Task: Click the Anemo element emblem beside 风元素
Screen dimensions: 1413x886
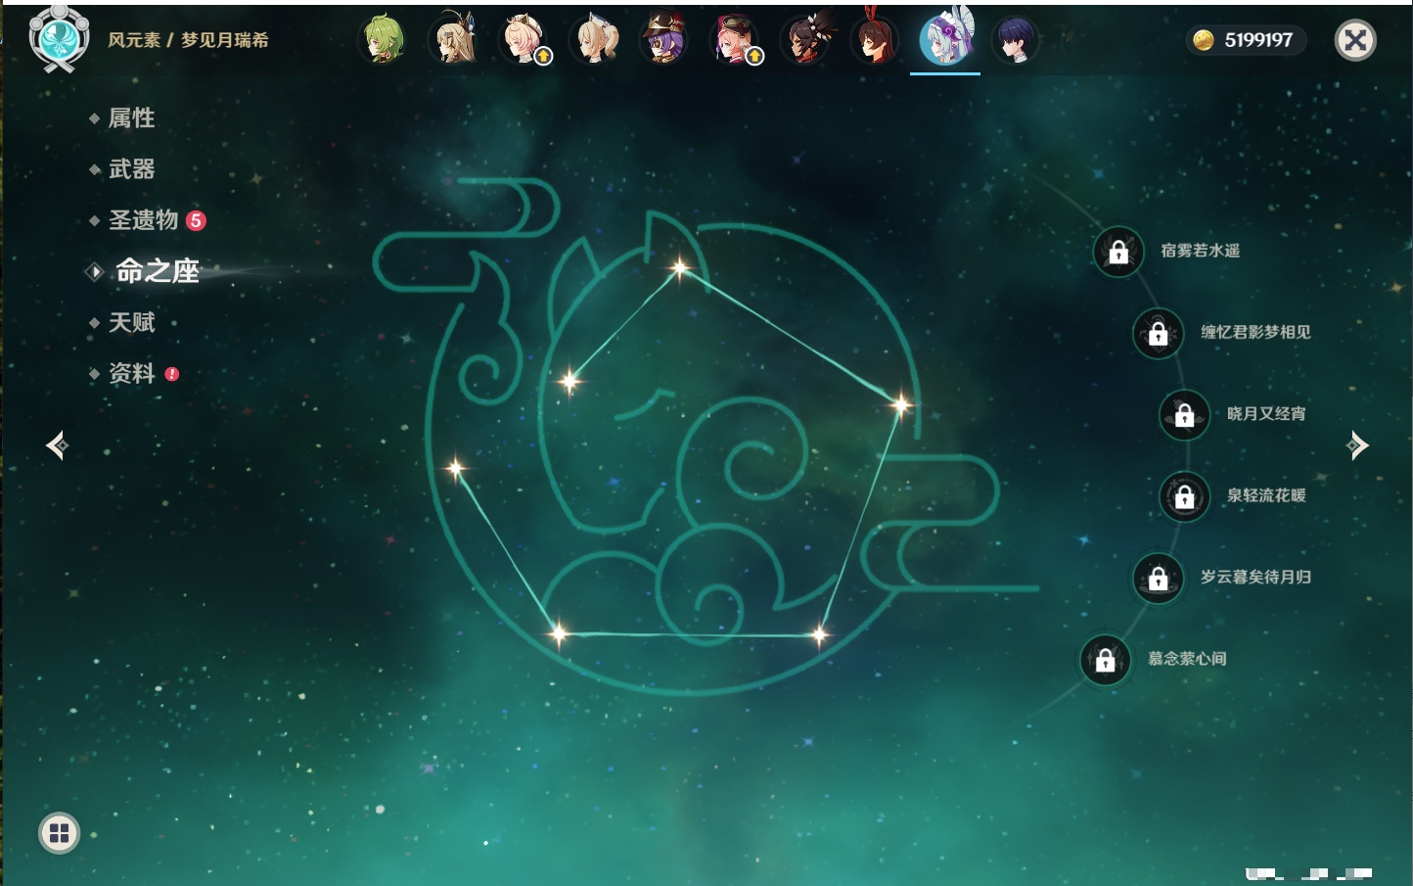Action: (60, 38)
